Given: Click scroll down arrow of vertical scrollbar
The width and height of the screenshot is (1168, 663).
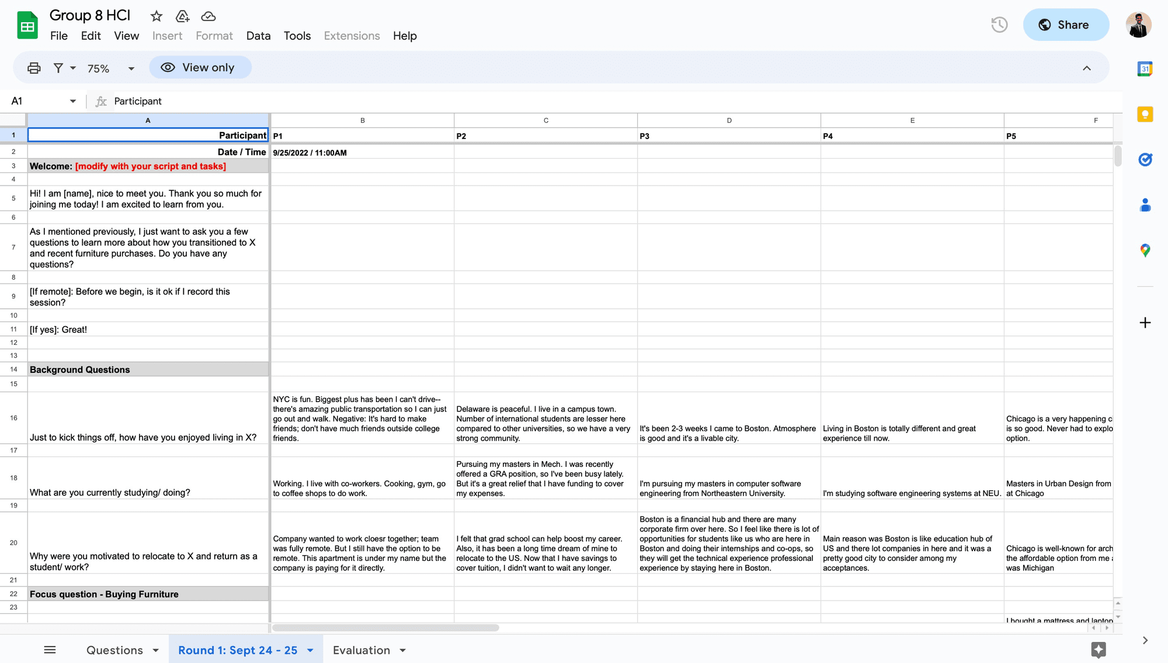Looking at the screenshot, I should coord(1118,616).
